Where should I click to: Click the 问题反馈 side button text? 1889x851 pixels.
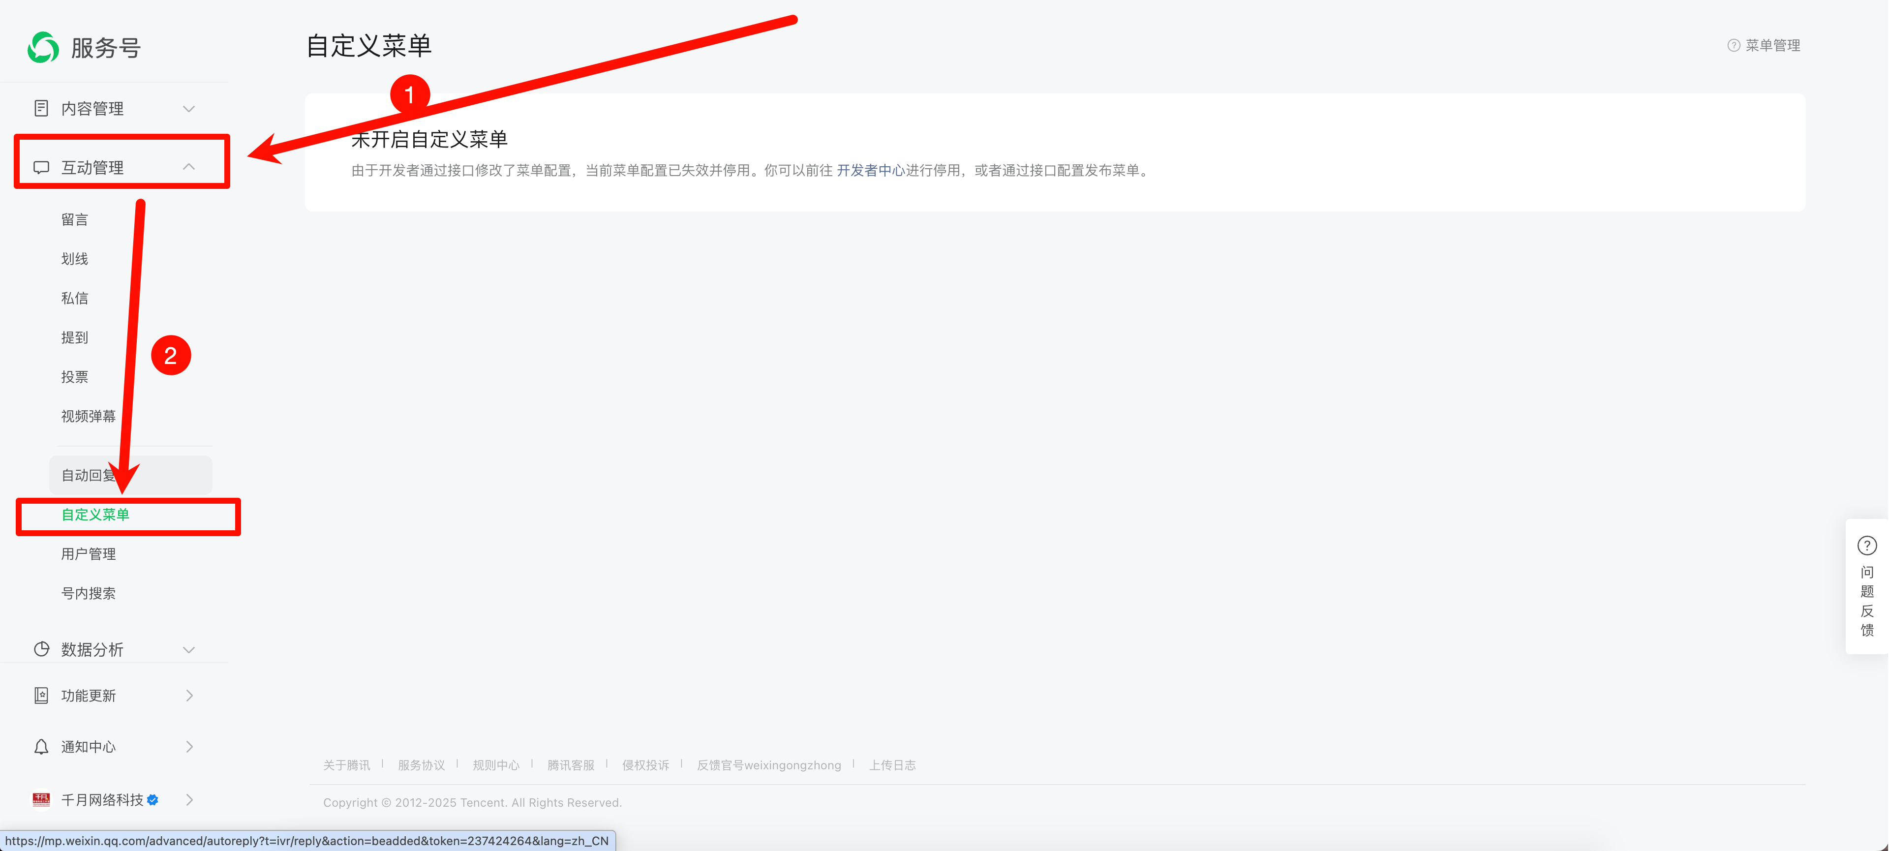tap(1867, 601)
